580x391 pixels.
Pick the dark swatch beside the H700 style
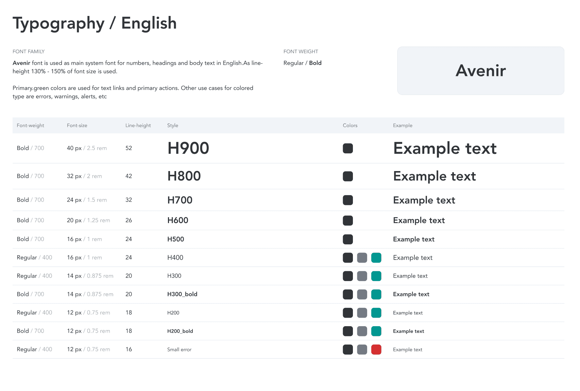click(348, 200)
